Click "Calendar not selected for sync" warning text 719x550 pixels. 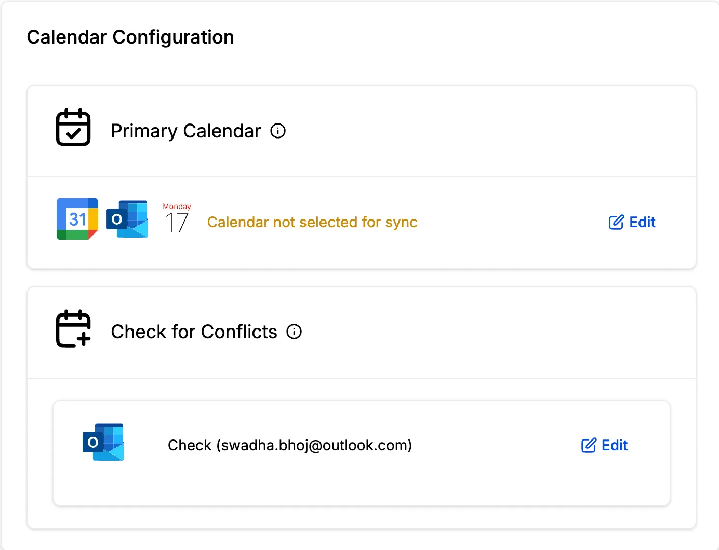tap(312, 222)
